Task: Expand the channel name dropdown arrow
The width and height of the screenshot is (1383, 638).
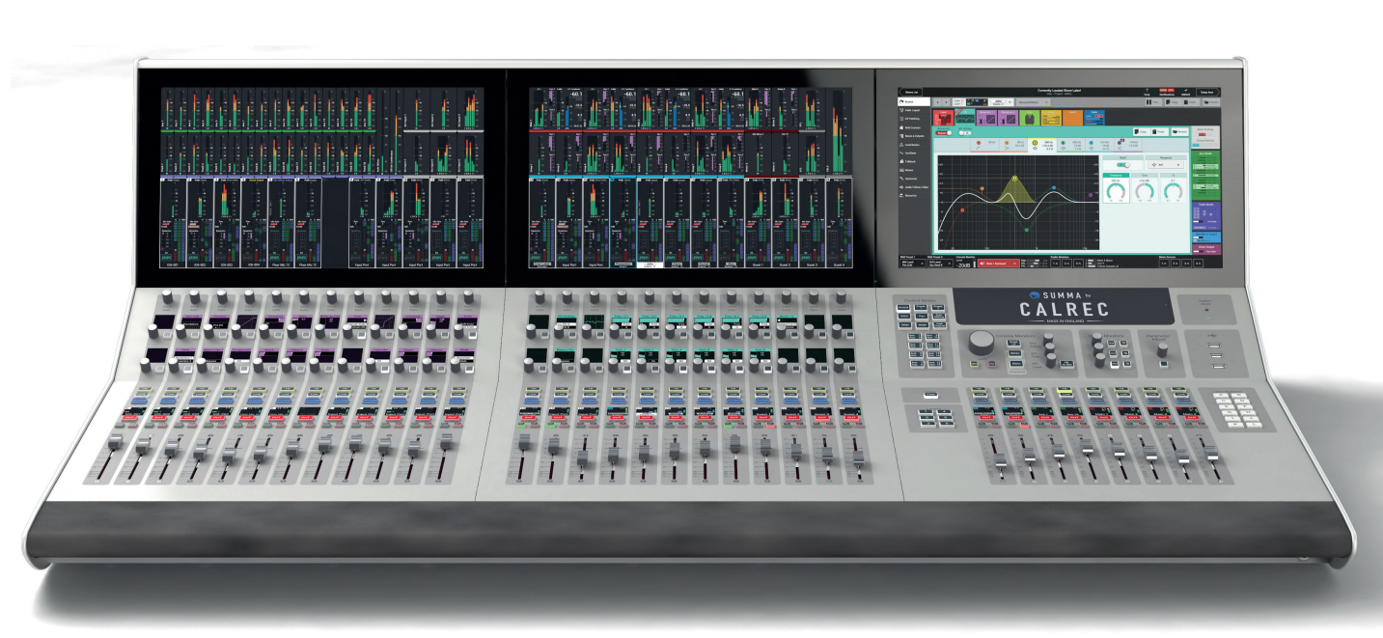Action: [1011, 100]
